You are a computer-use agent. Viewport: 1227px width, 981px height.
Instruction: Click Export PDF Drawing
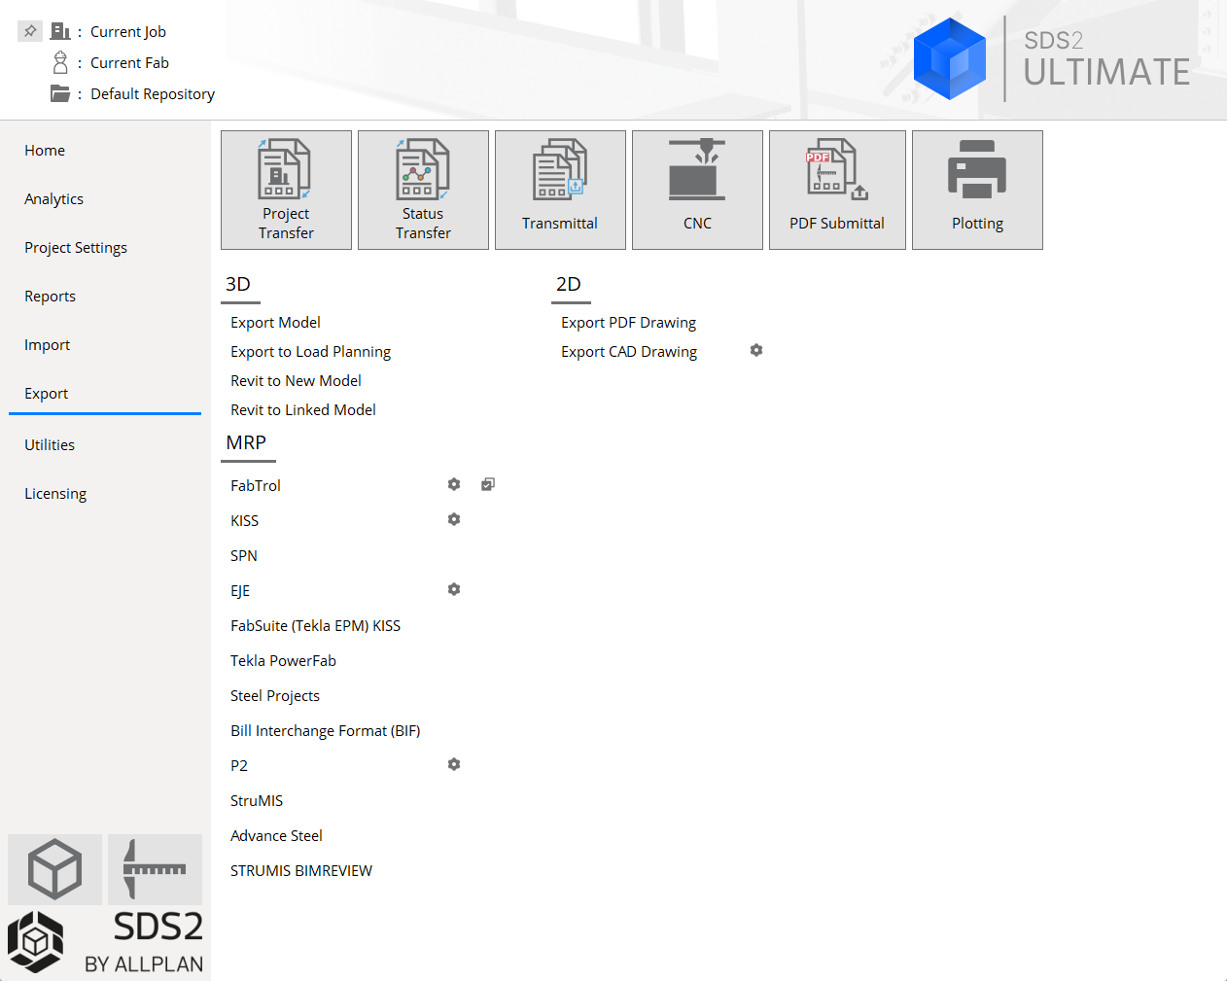point(629,323)
